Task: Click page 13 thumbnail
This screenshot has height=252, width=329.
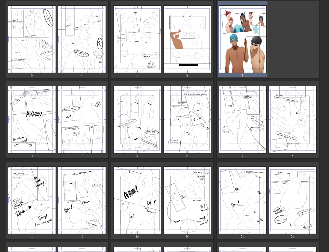Action: click(243, 200)
